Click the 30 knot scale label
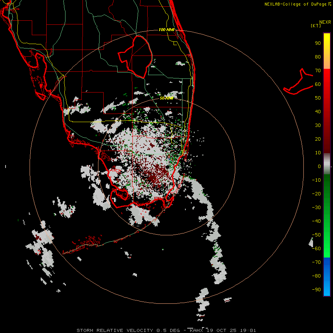The height and width of the screenshot is (333, 333). 318,125
